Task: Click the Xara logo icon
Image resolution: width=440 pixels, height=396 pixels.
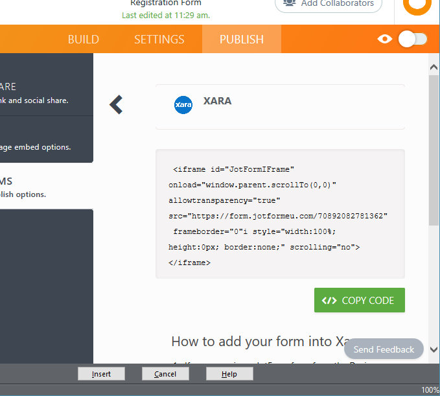Action: (x=183, y=105)
